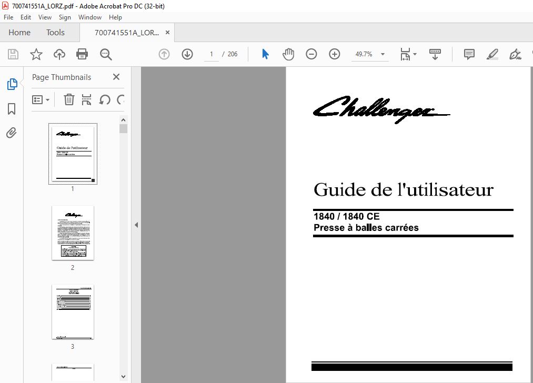533x383 pixels.
Task: Click the current page number field
Action: [x=211, y=54]
